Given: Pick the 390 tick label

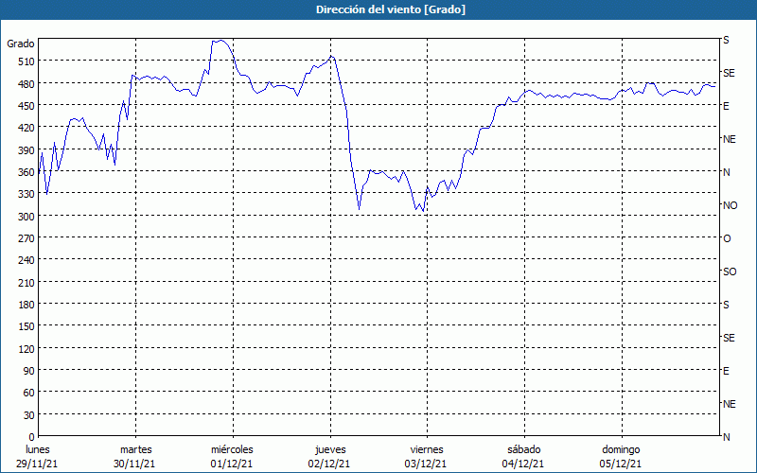Looking at the screenshot, I should [x=27, y=150].
